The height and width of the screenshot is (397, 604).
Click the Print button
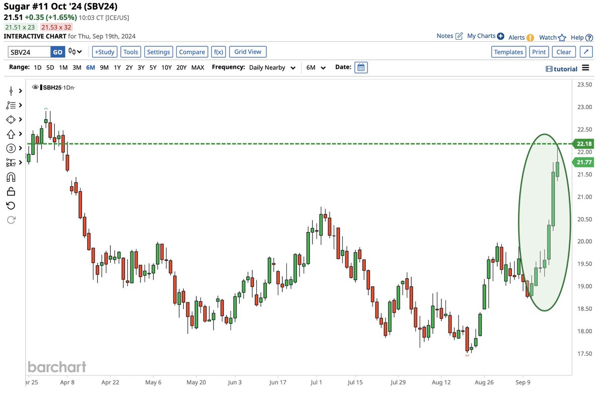tap(539, 52)
